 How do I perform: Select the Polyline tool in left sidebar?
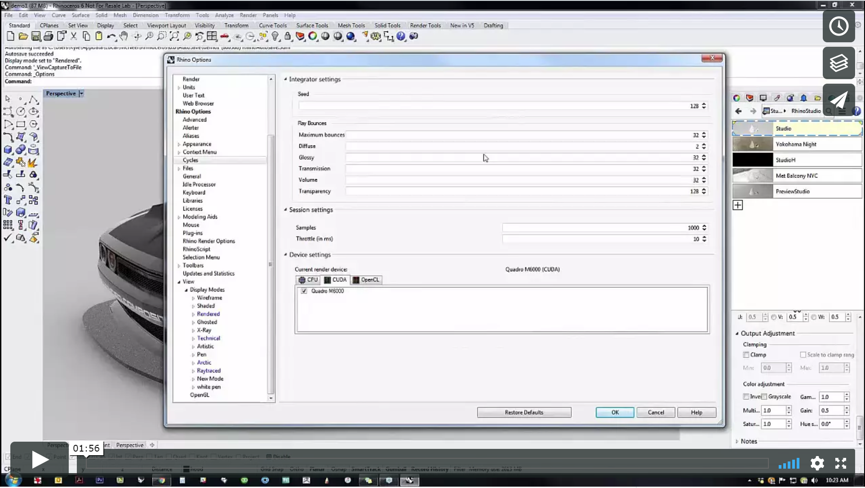33,99
